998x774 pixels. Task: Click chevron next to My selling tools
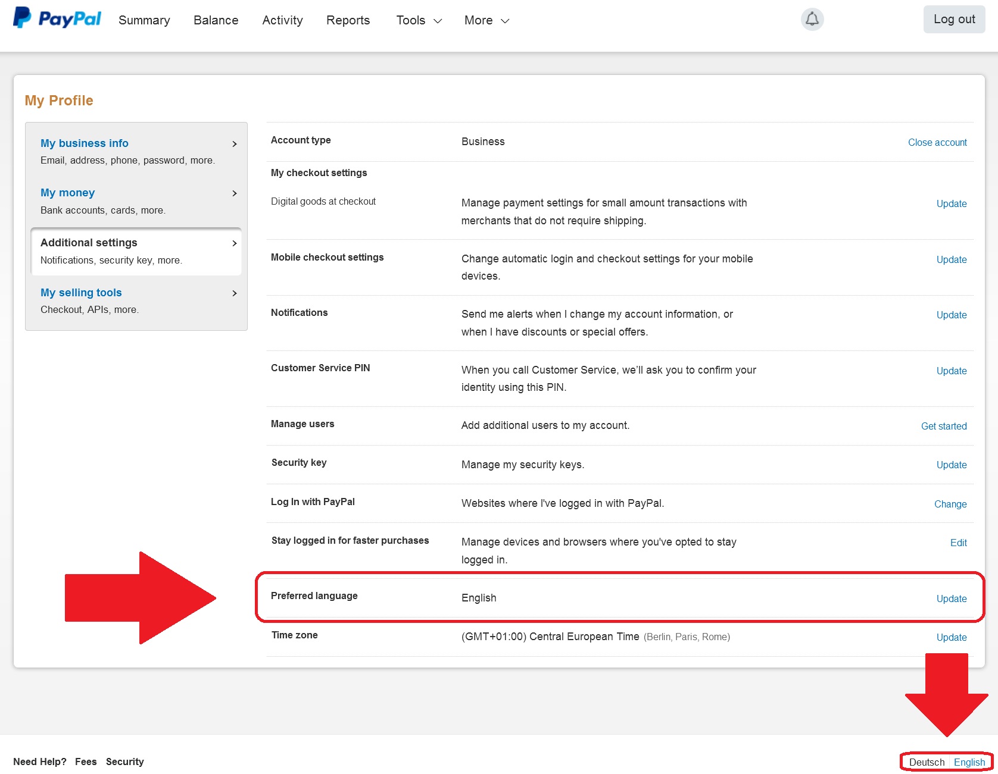point(234,293)
